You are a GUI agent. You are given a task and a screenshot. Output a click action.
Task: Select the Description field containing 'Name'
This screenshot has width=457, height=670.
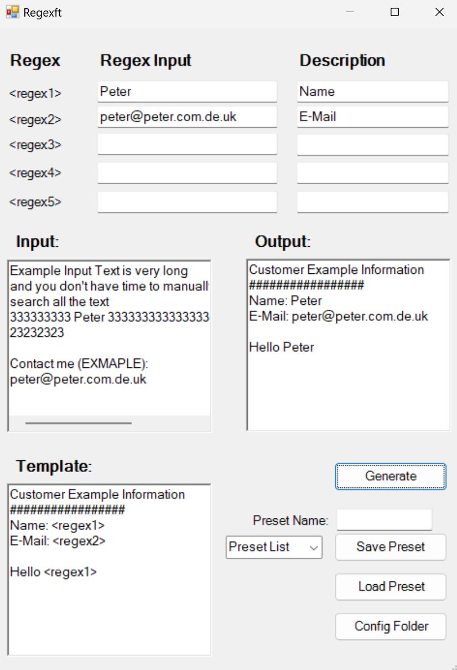(372, 91)
